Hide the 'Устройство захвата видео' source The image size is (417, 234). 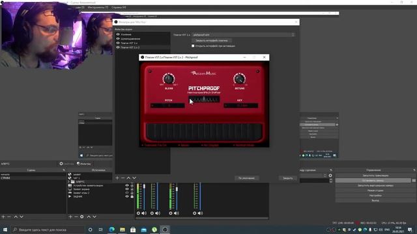[127, 185]
